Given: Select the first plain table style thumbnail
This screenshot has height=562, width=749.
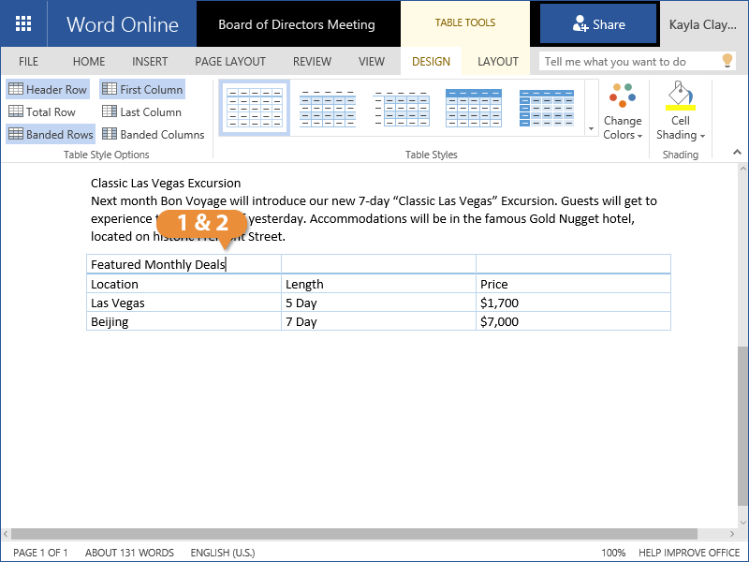Looking at the screenshot, I should (255, 108).
